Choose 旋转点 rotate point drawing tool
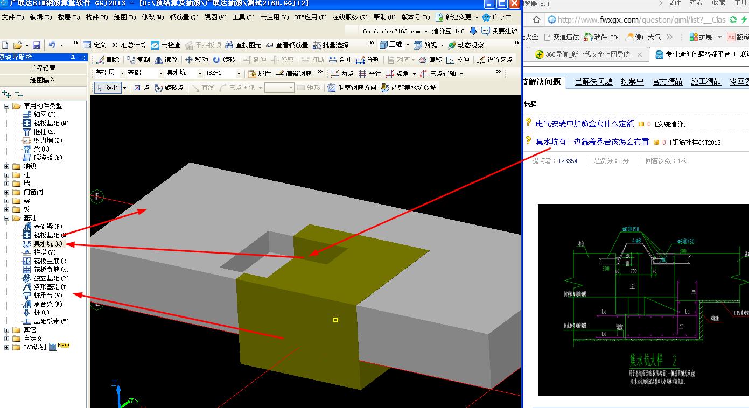749x408 pixels. pyautogui.click(x=169, y=88)
